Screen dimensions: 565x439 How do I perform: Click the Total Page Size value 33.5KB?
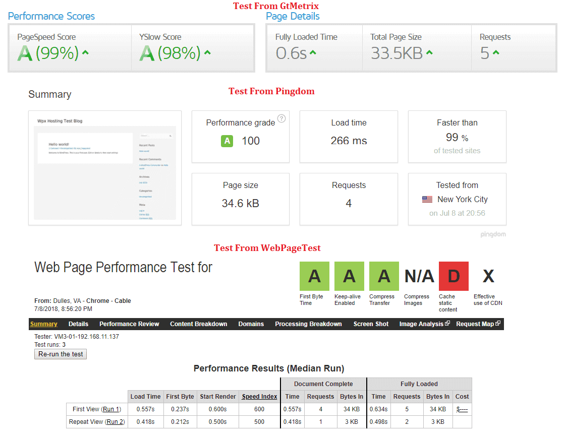pyautogui.click(x=397, y=53)
